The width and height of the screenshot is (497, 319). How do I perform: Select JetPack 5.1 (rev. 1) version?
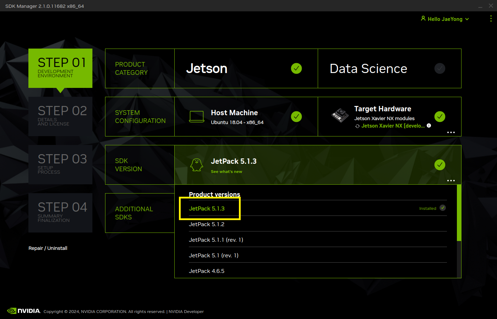318,255
